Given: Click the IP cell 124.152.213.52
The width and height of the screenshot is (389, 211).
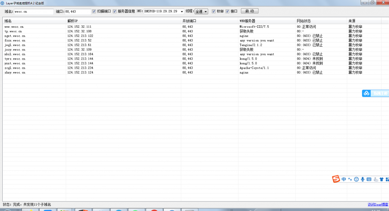Looking at the screenshot, I should [x=79, y=40].
